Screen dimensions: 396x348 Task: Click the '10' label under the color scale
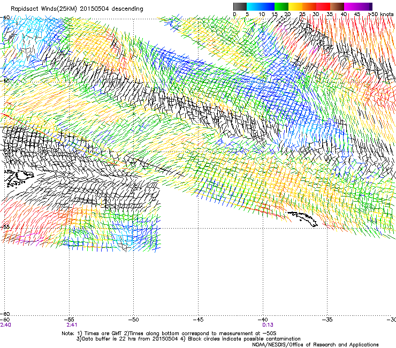(x=262, y=14)
